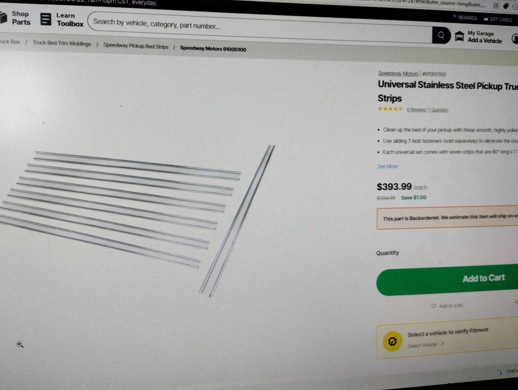Click the yellow fitment verification badge
Screen dimensions: 518x390
[392, 341]
